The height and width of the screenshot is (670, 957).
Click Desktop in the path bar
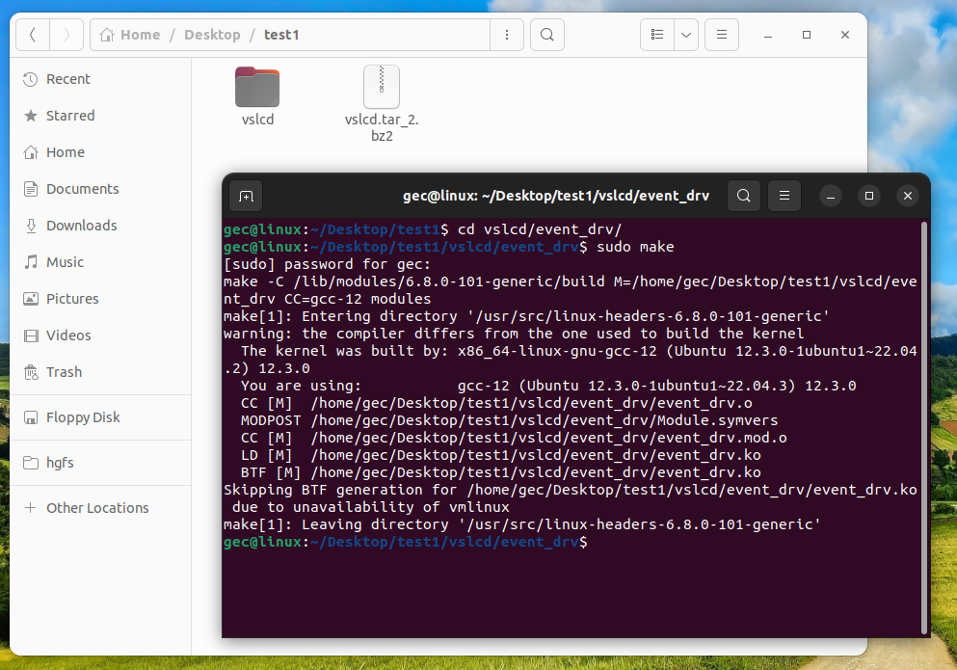[212, 35]
